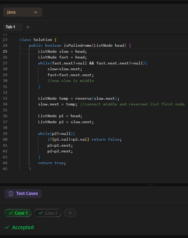Click the Test Cases code icon
The height and width of the screenshot is (238, 188).
11,194
